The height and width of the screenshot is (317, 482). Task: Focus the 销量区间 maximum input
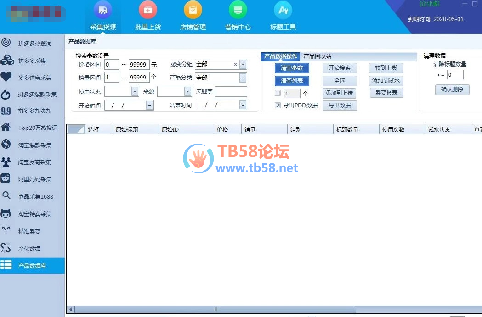coord(139,78)
